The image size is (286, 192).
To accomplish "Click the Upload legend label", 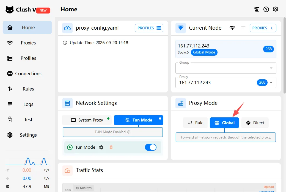I will click(268, 187).
